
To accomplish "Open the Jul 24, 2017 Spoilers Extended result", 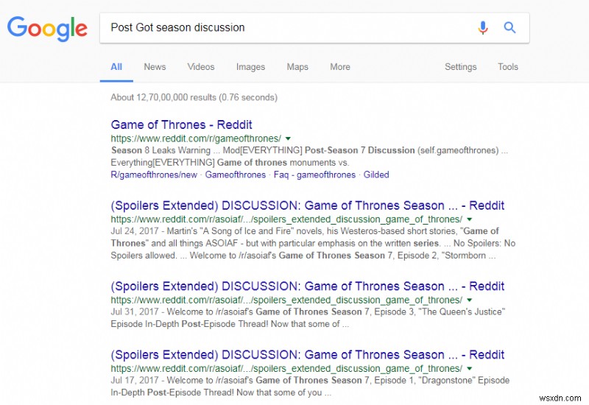I will click(x=307, y=205).
